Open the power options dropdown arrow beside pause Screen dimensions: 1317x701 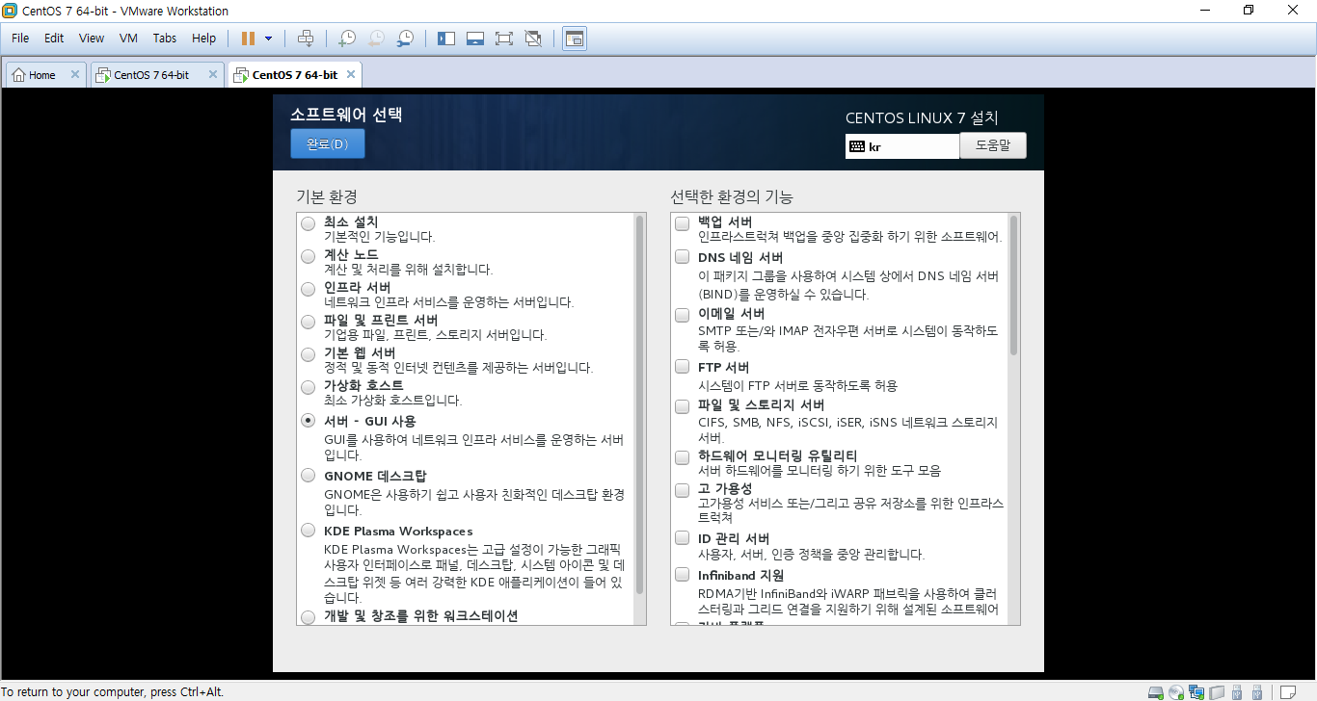269,39
